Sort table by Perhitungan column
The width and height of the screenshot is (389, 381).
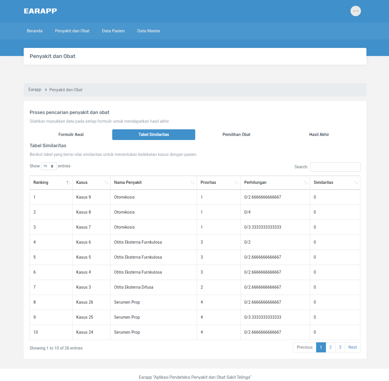coord(275,182)
